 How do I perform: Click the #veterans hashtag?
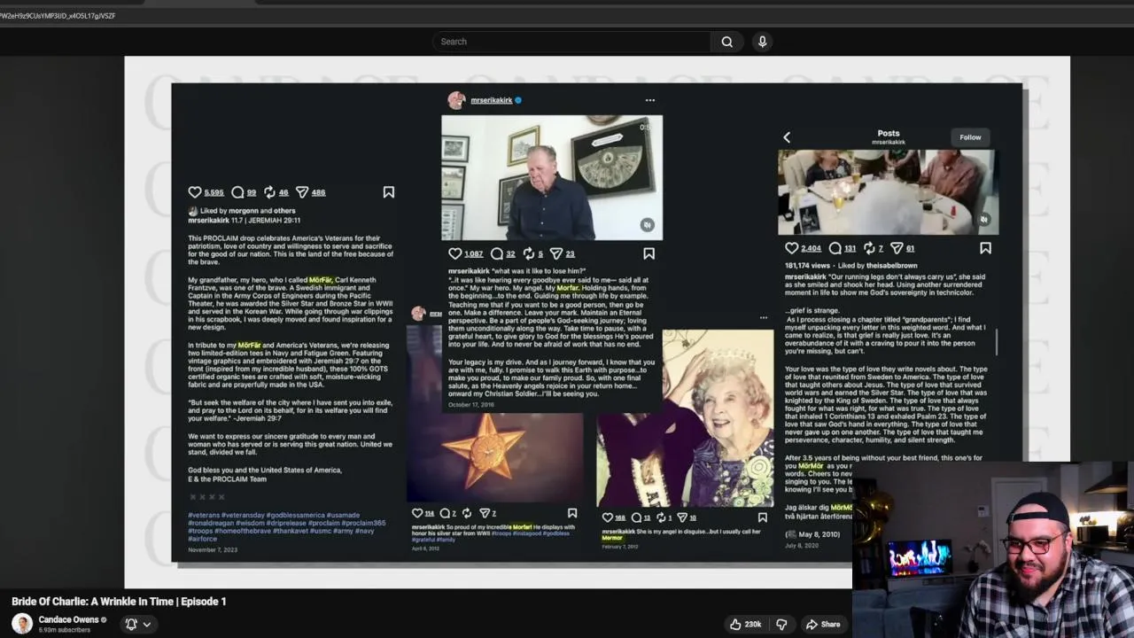[x=203, y=515]
